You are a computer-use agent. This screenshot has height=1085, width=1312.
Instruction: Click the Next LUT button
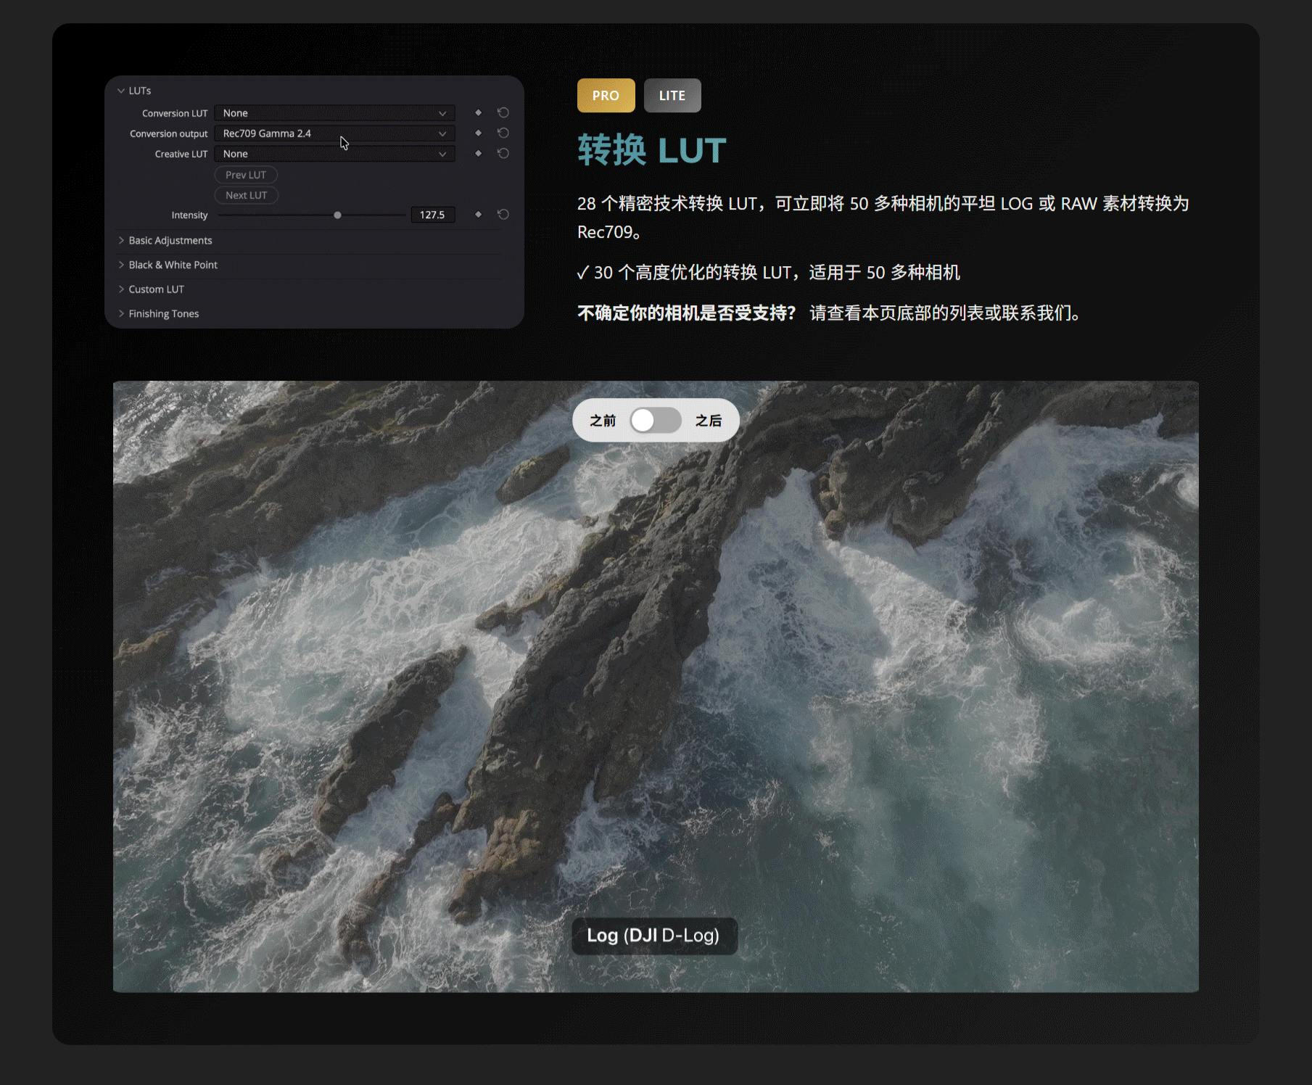[246, 195]
